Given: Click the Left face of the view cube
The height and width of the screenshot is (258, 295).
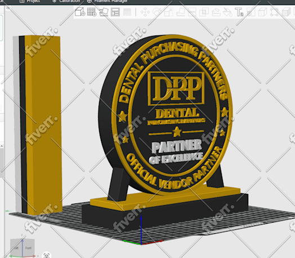Looking at the screenshot, I should (x=16, y=248).
